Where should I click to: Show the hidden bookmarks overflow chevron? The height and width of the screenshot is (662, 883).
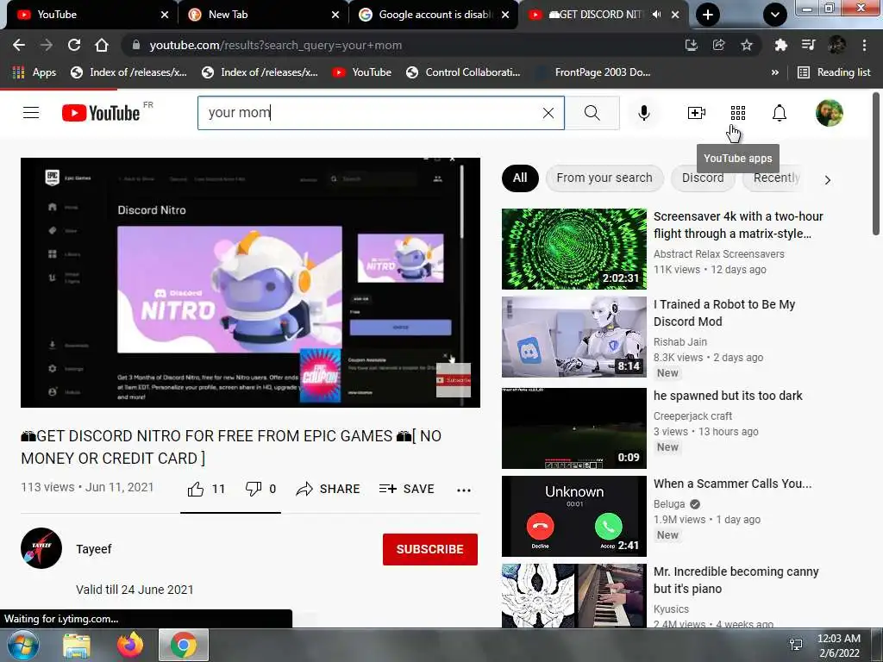(775, 72)
